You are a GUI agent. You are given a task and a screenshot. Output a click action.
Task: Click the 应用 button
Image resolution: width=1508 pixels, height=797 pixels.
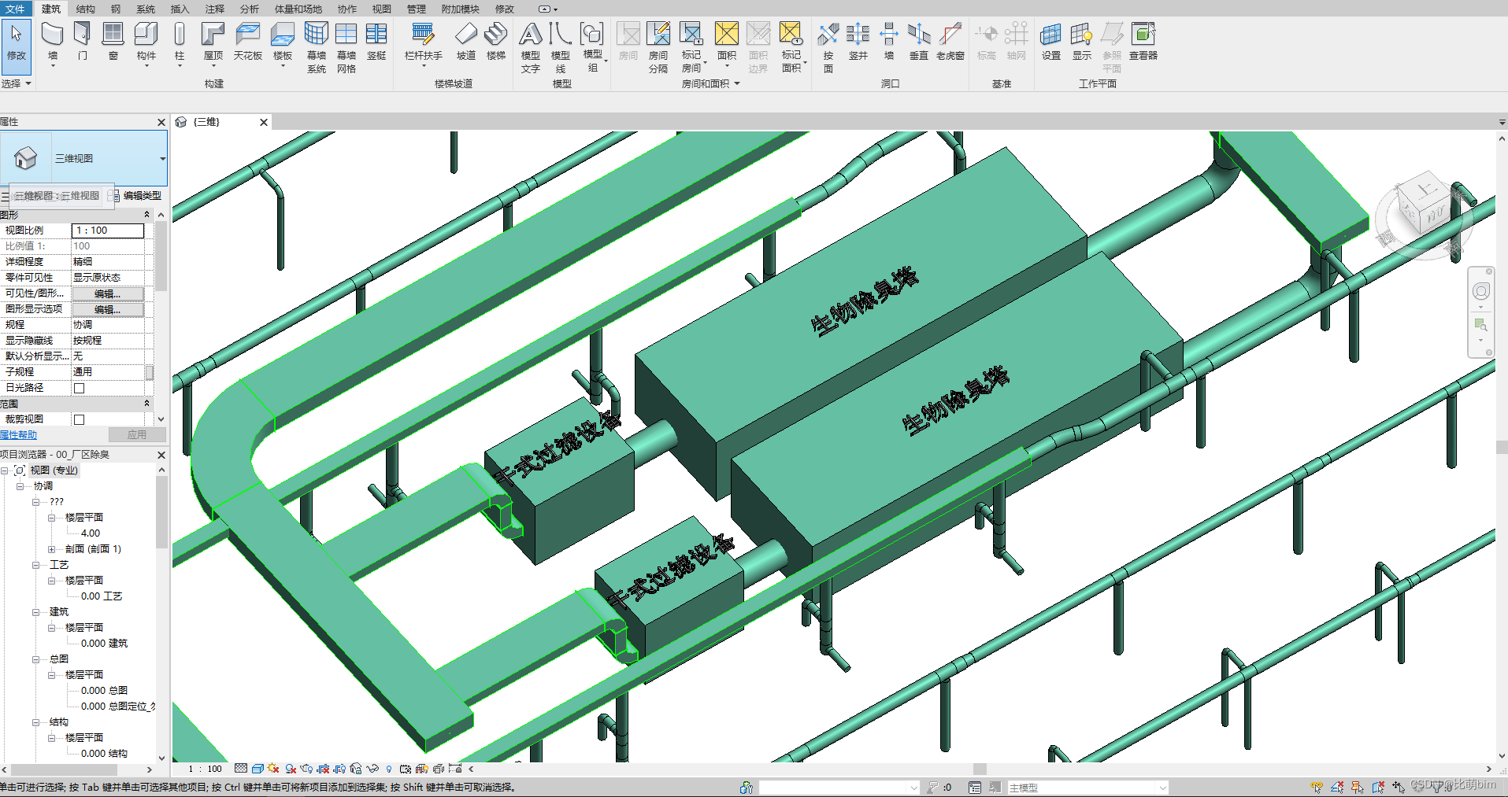click(x=137, y=434)
